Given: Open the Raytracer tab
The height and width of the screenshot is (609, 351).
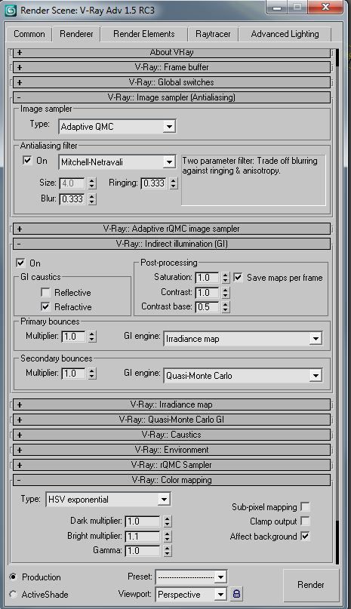Looking at the screenshot, I should (213, 34).
